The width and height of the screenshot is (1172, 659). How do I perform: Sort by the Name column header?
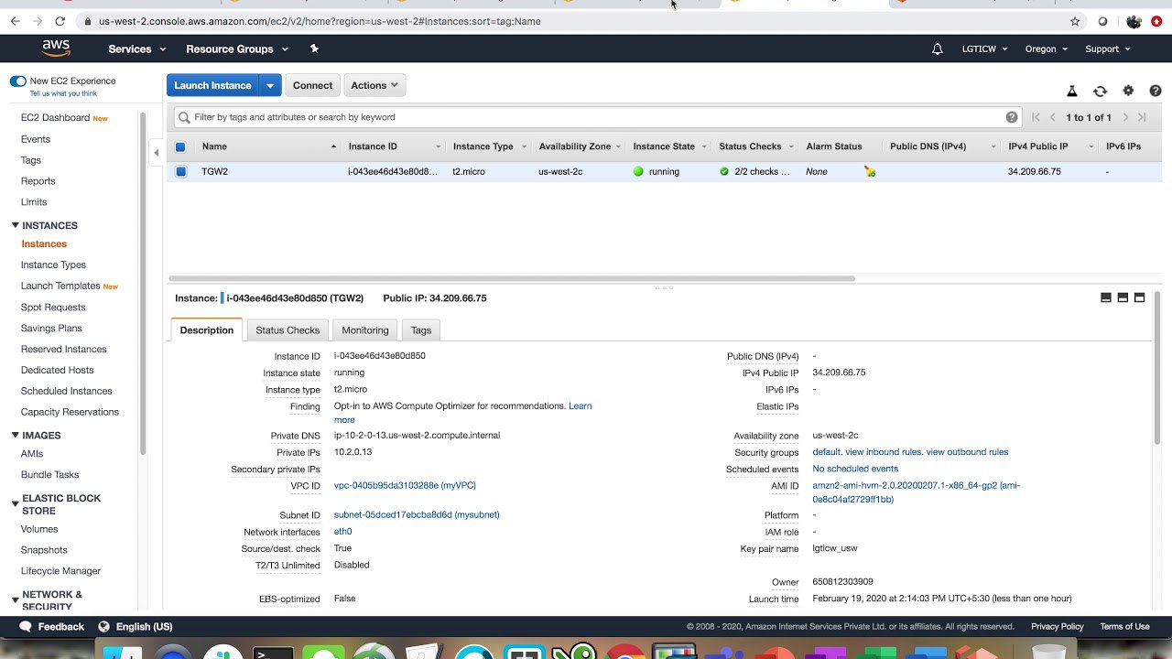coord(214,146)
